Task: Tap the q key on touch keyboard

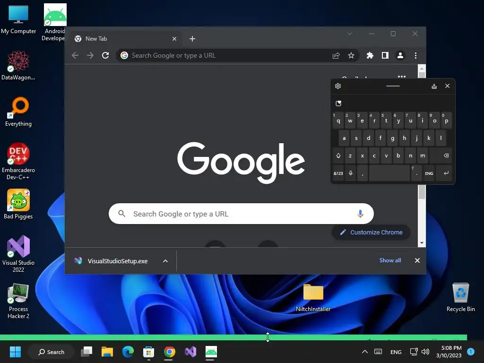Action: [338, 121]
